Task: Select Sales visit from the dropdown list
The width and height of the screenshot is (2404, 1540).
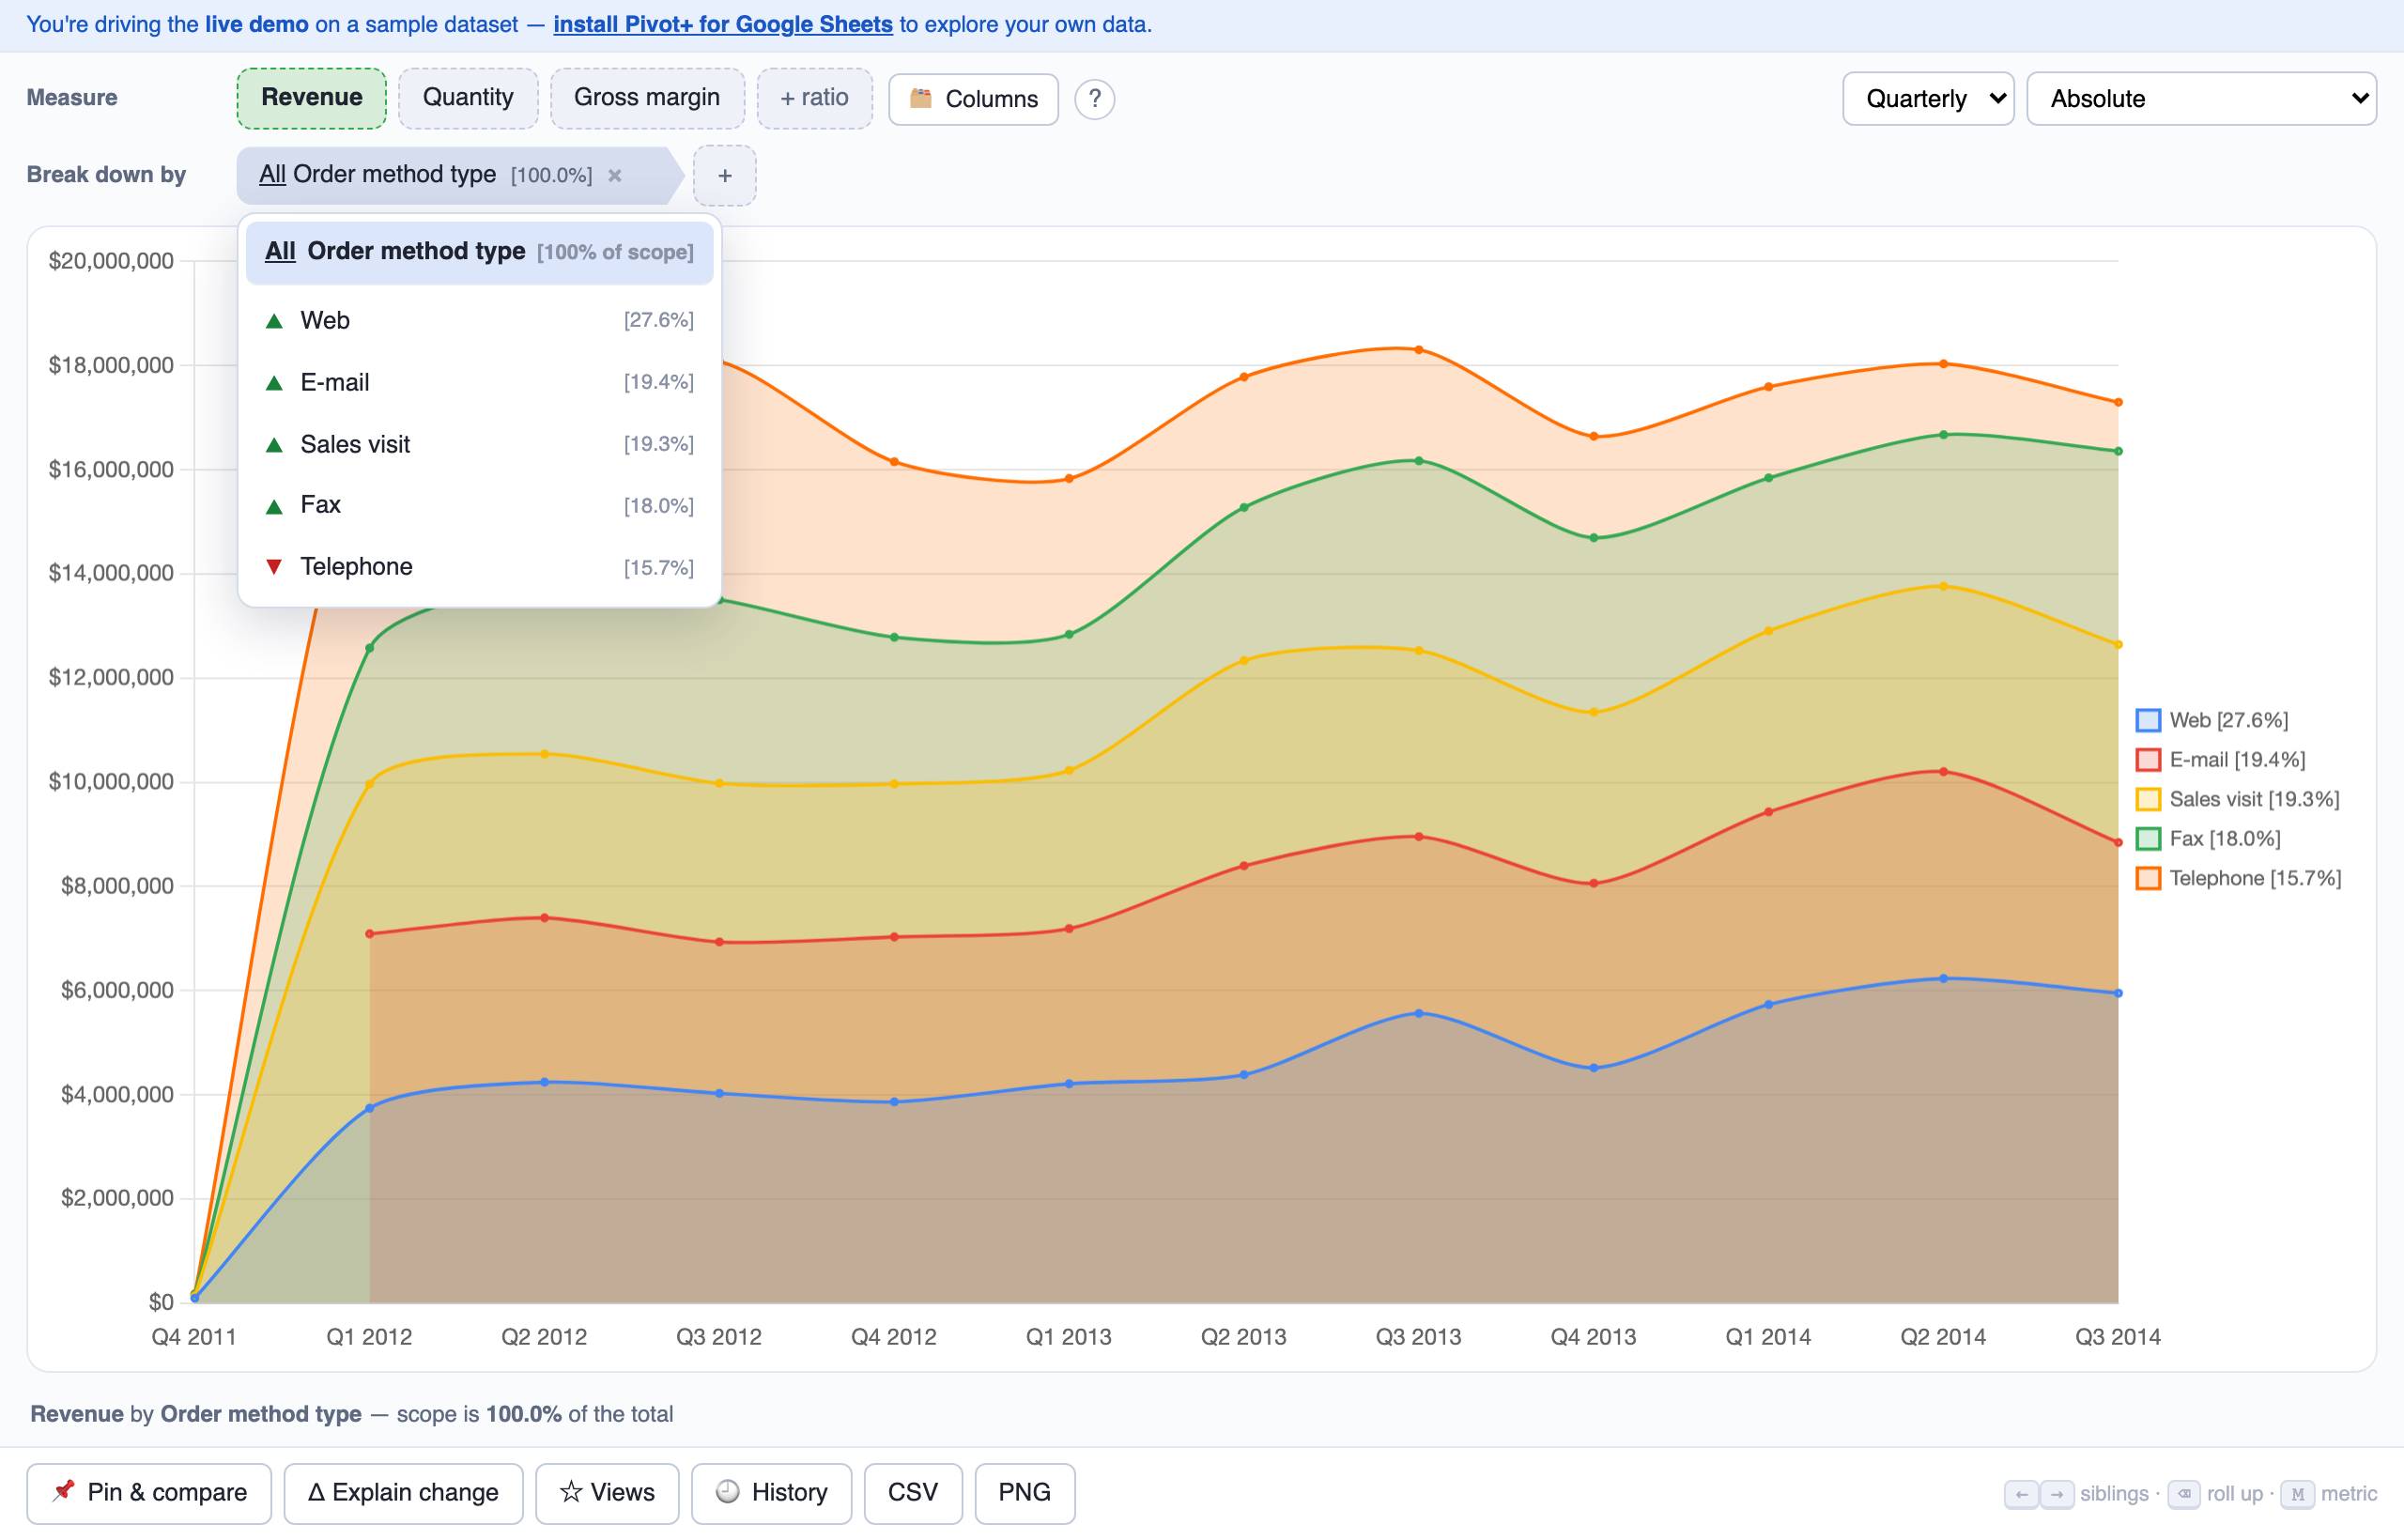Action: click(x=479, y=444)
